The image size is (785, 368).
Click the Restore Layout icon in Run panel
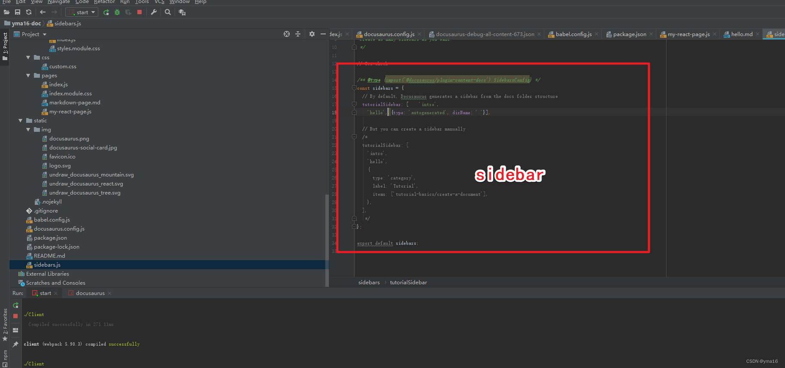pyautogui.click(x=15, y=330)
